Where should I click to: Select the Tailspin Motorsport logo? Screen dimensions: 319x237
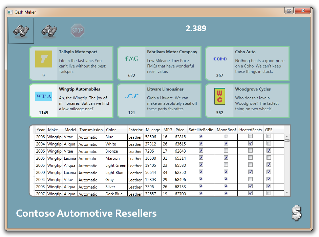44,59
